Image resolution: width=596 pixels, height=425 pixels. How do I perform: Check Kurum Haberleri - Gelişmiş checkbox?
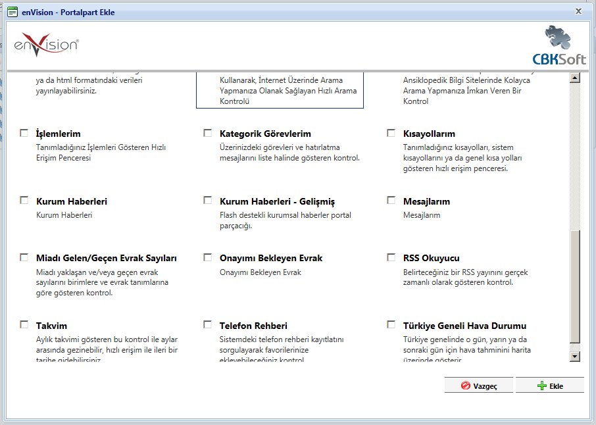point(207,201)
